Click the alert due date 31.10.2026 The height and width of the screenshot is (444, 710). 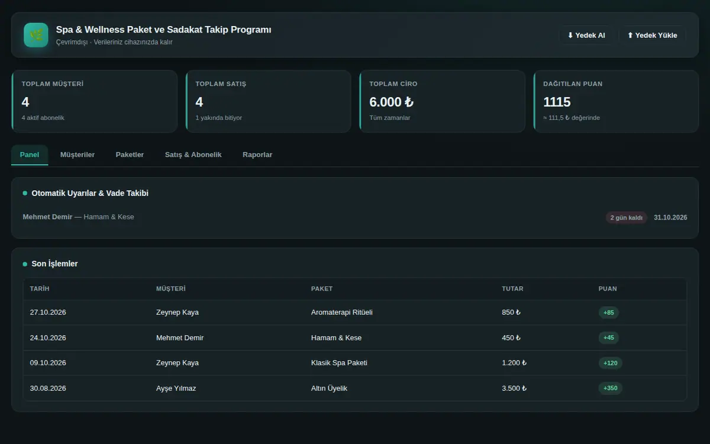pos(670,218)
